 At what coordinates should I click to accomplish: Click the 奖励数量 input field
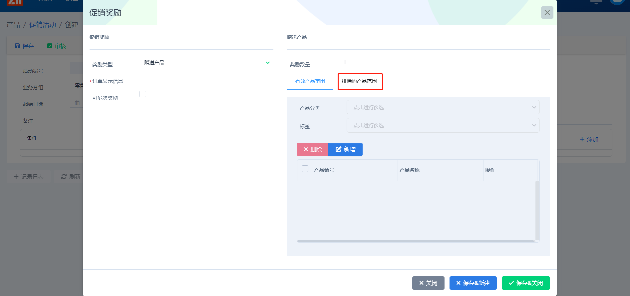pyautogui.click(x=443, y=62)
